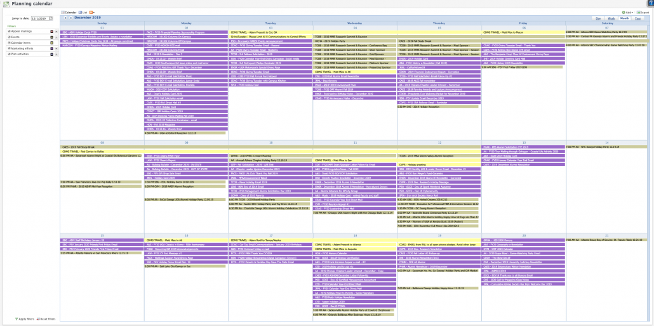Viewport: 654px width, 326px height.
Task: Expand the Plan activities filter dropdown
Action: point(56,54)
